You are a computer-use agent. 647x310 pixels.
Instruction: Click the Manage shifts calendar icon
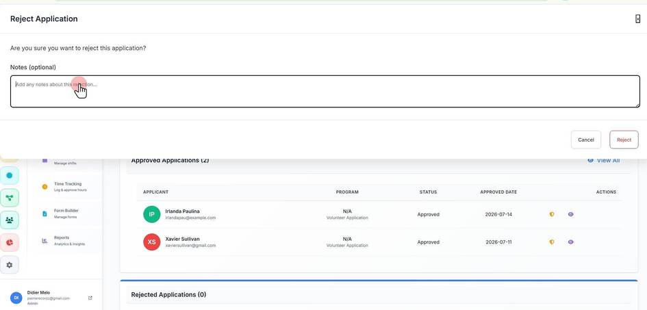coord(45,160)
